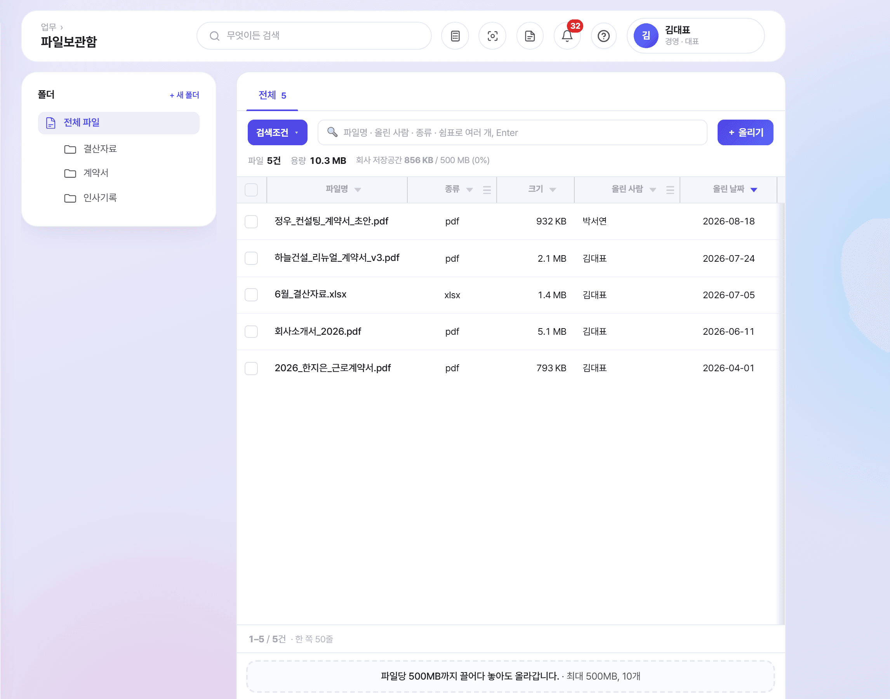Toggle the select-all checkbox in table header
The image size is (890, 699).
tap(251, 190)
